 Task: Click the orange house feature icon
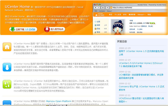pyautogui.click(x=7, y=47)
